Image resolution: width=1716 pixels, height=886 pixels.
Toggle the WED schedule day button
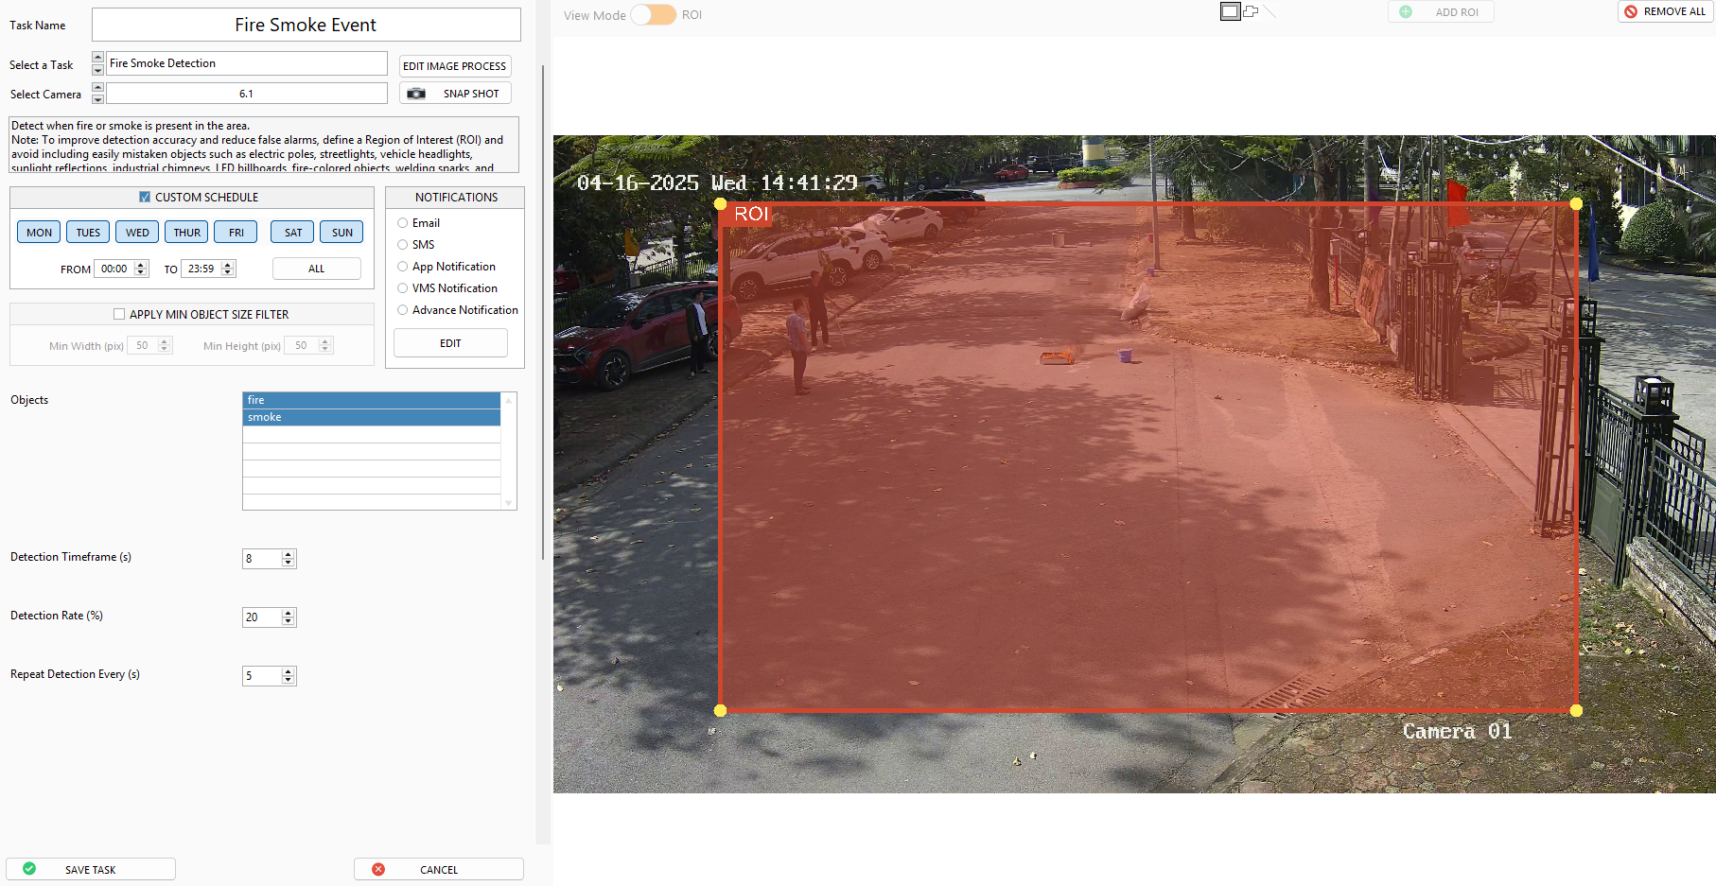coord(137,233)
